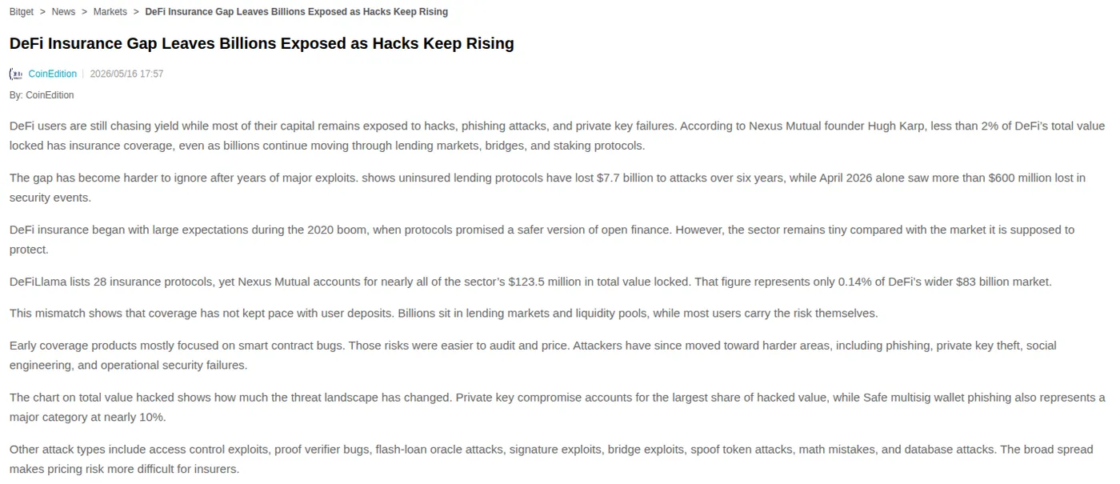Click paragraph starting The chart on total
1120x484 pixels.
point(557,407)
